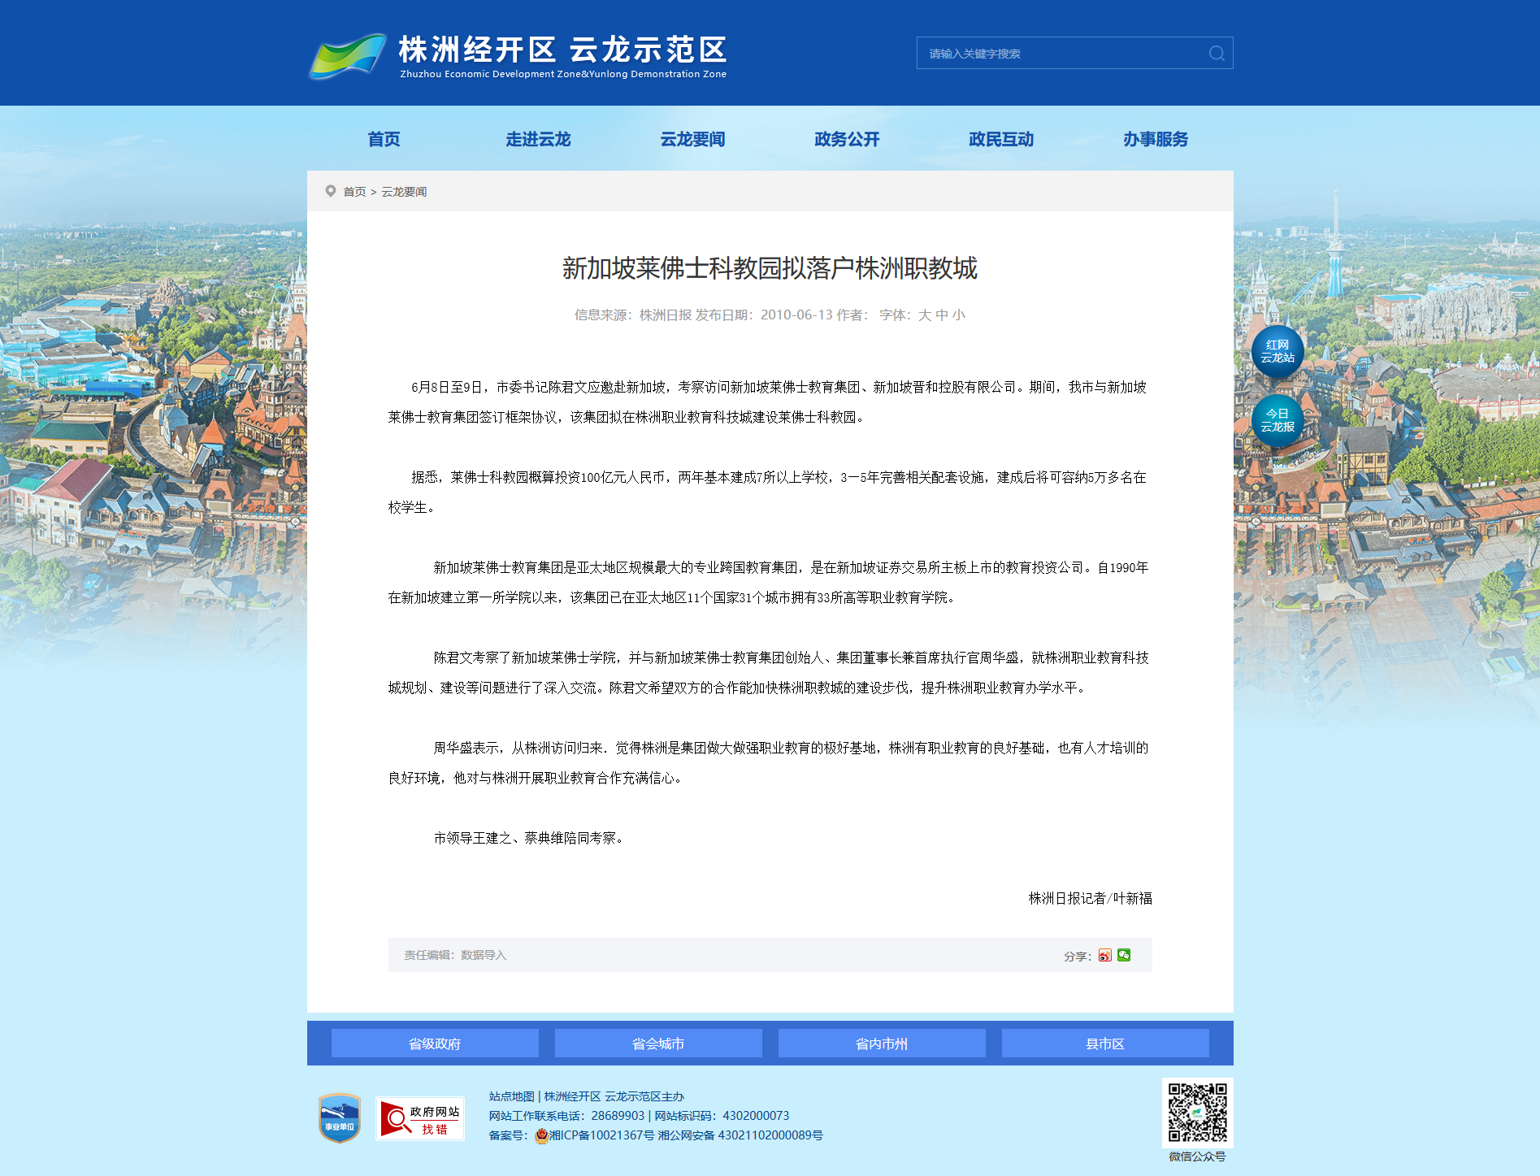Expand the 省级政府 links list
1540x1176 pixels.
(435, 1044)
